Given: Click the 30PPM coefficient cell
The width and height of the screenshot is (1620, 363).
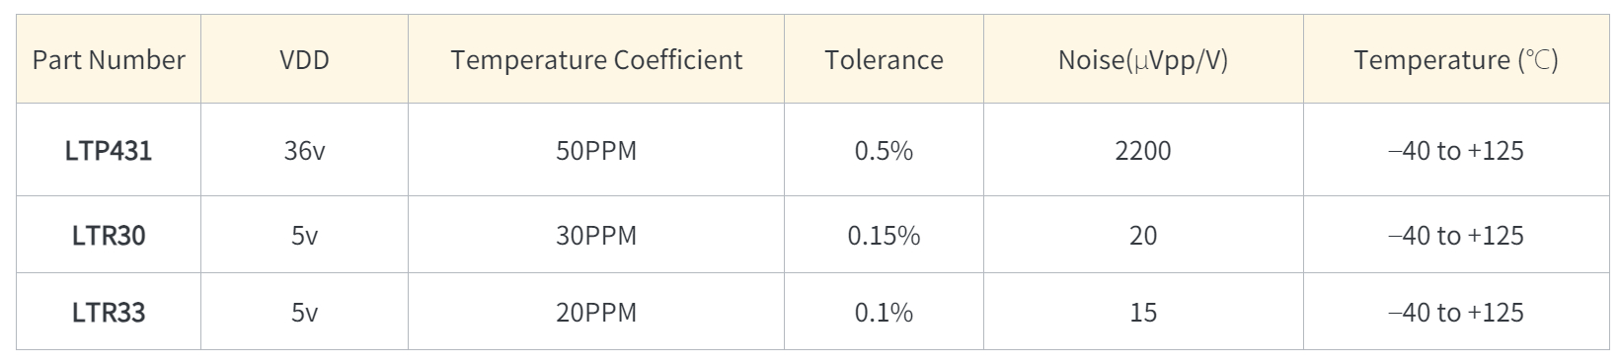Looking at the screenshot, I should point(596,236).
